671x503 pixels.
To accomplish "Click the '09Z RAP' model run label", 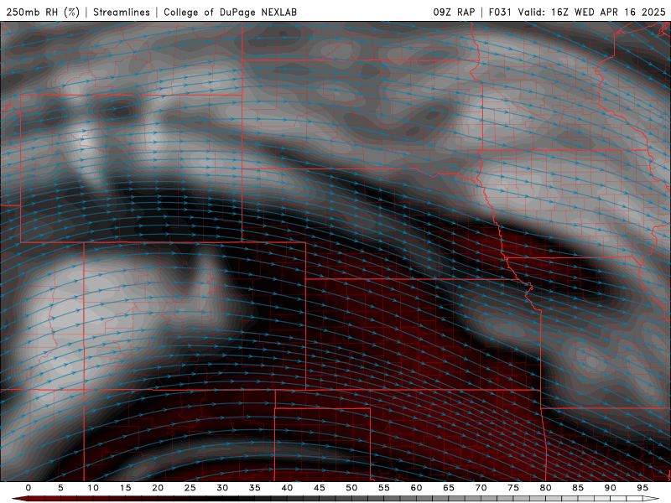I will tap(454, 12).
